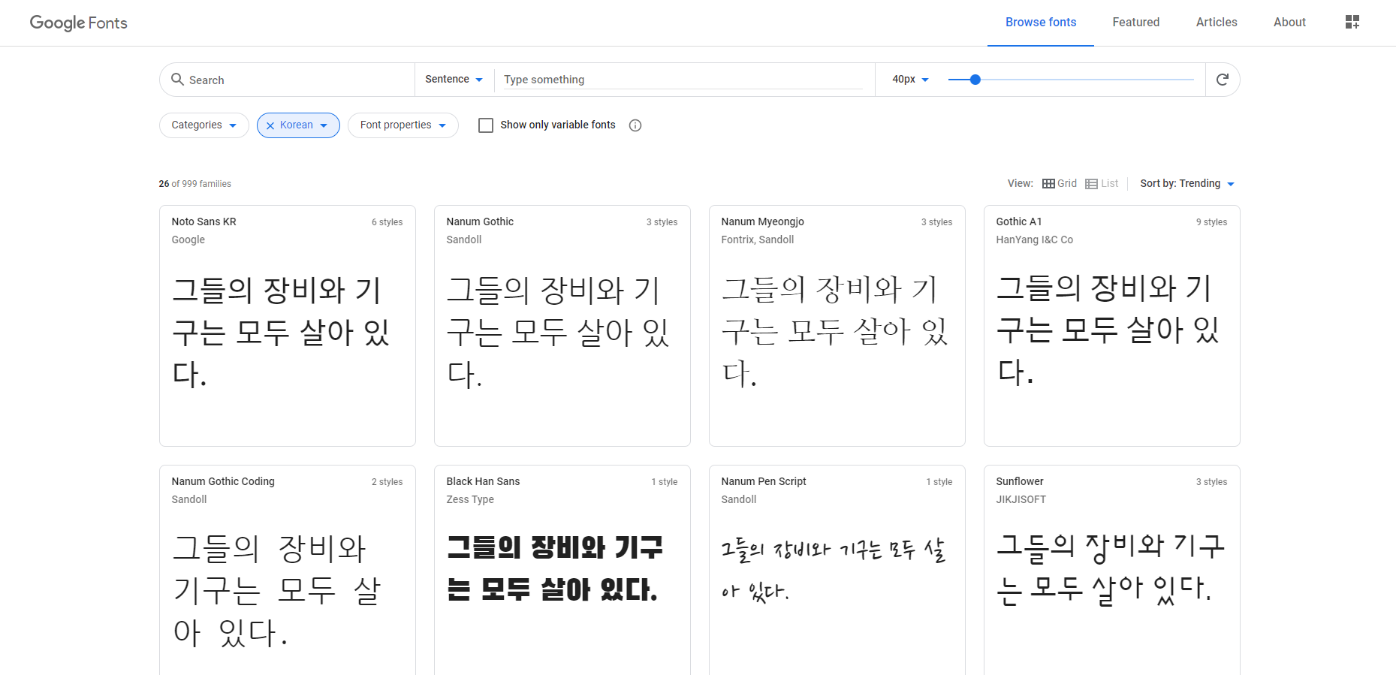Open Nanum Myeongjo font card
This screenshot has height=675, width=1396.
click(x=837, y=326)
